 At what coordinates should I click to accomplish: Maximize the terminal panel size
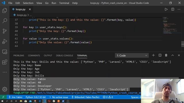172,55
